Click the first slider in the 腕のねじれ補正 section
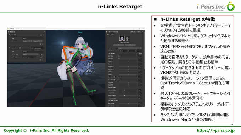The width and height of the screenshot is (241, 135). point(128,90)
